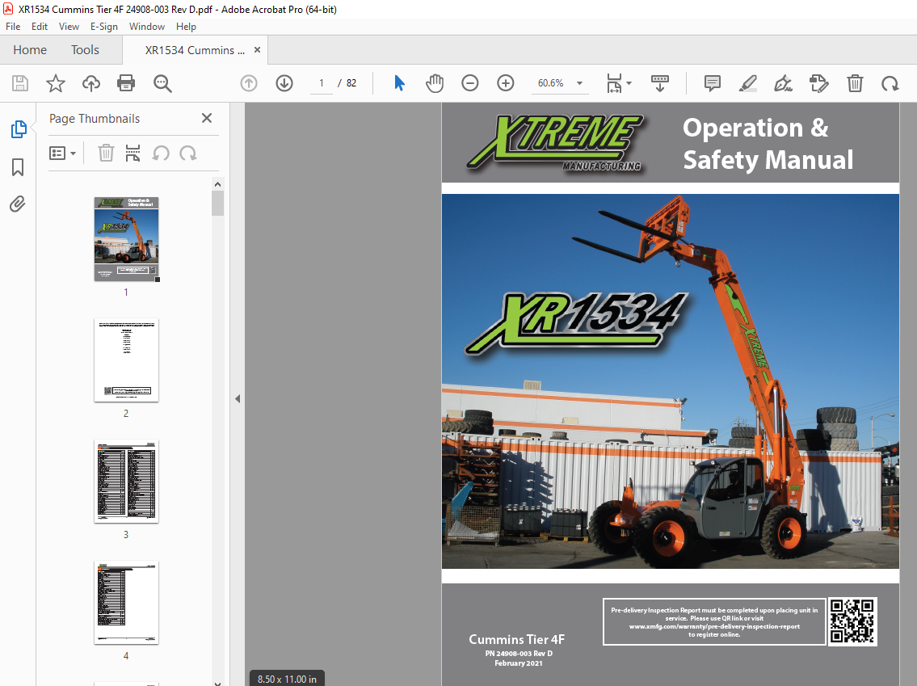Go to the previous page
Image resolution: width=917 pixels, height=686 pixels.
coord(249,83)
